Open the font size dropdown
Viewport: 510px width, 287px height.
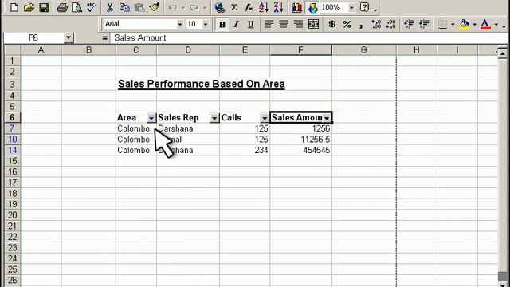coord(206,24)
